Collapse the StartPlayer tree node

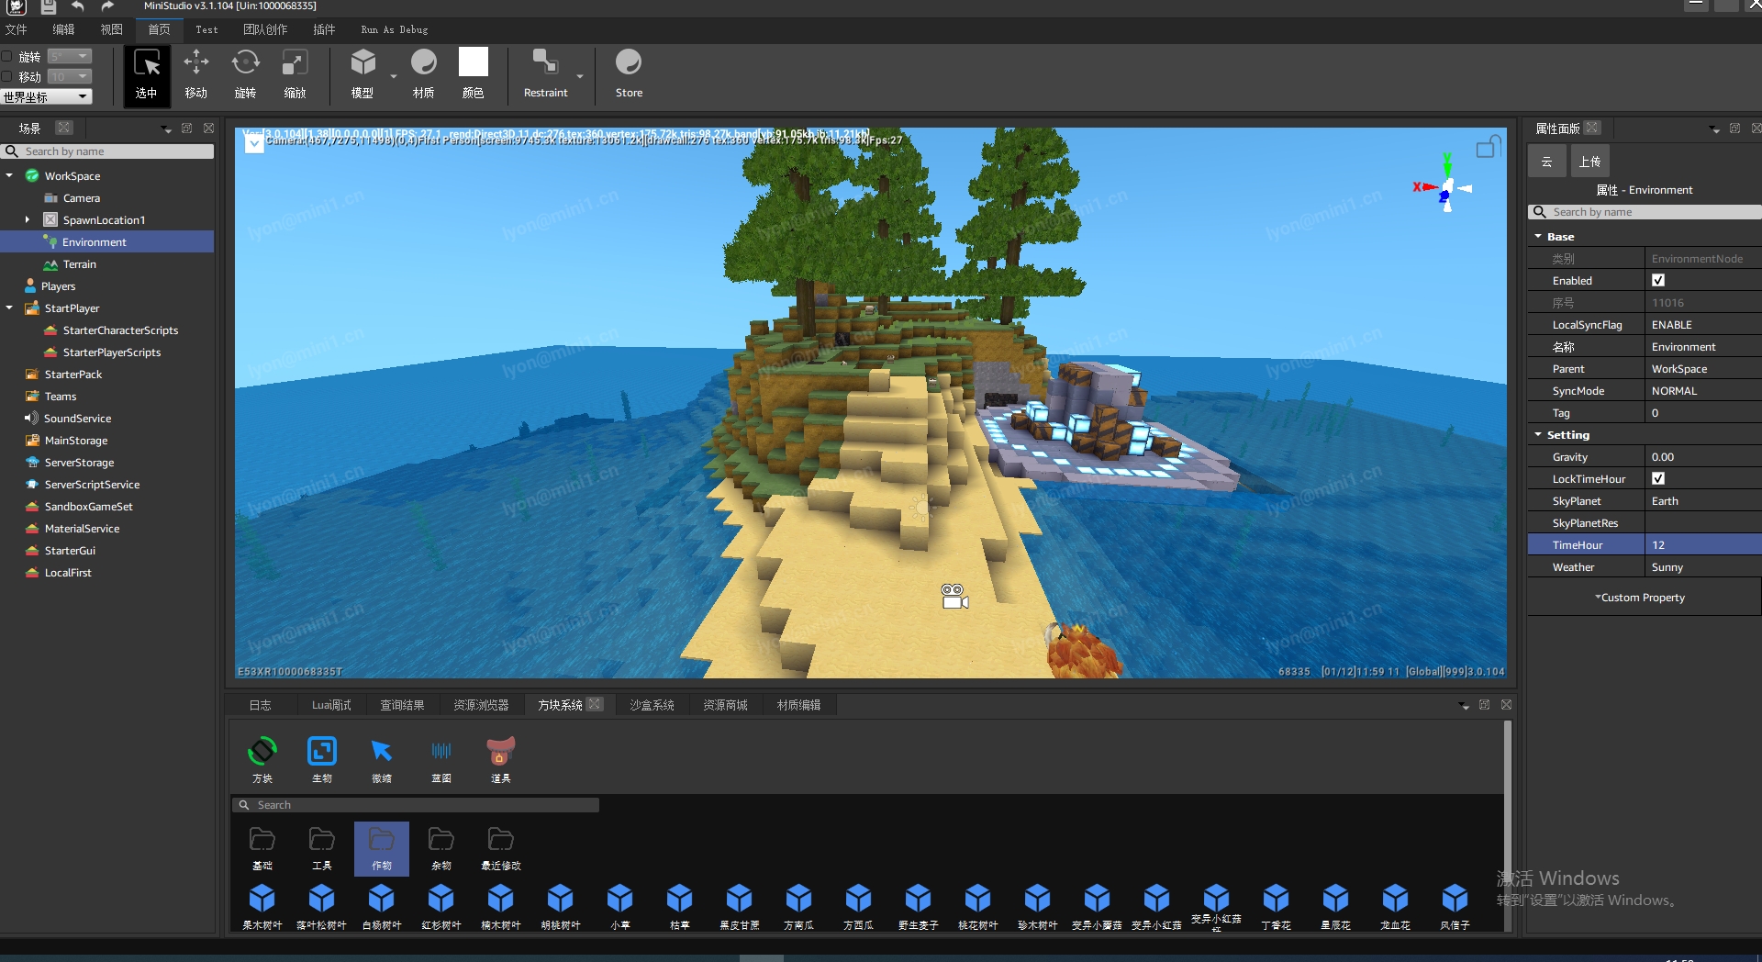click(9, 308)
